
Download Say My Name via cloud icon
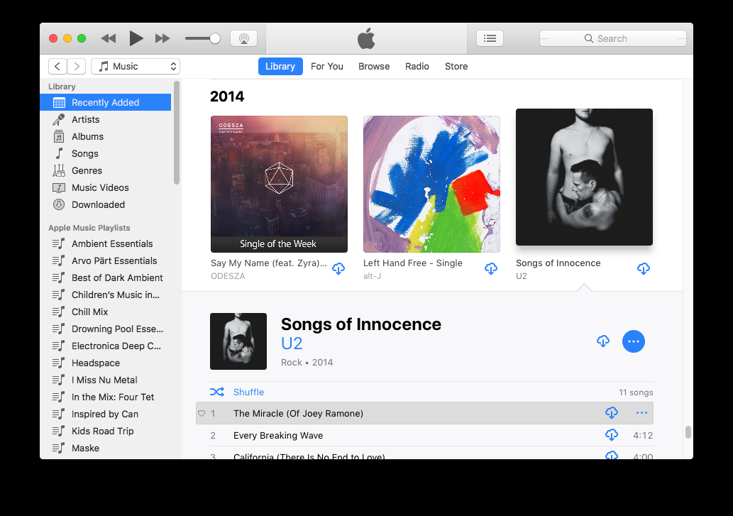coord(338,269)
